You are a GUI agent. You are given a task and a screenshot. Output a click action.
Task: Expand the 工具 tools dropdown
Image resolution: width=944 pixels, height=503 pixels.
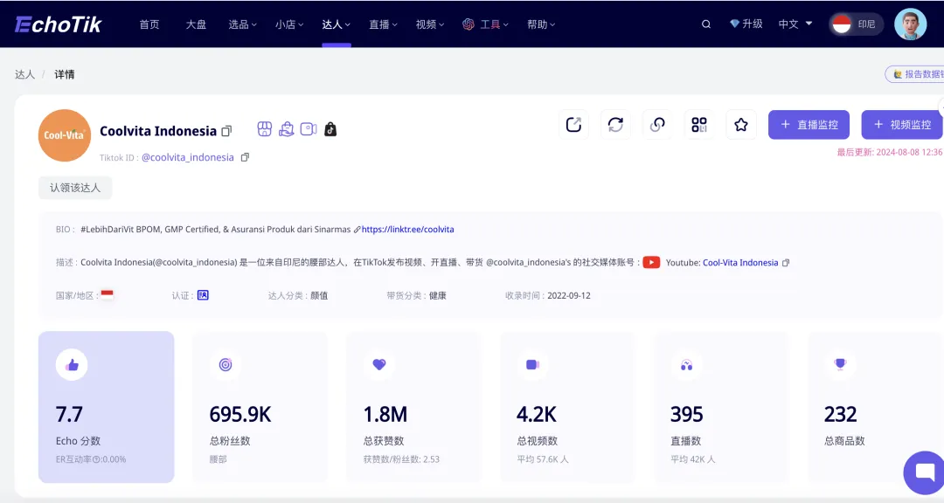(x=489, y=24)
